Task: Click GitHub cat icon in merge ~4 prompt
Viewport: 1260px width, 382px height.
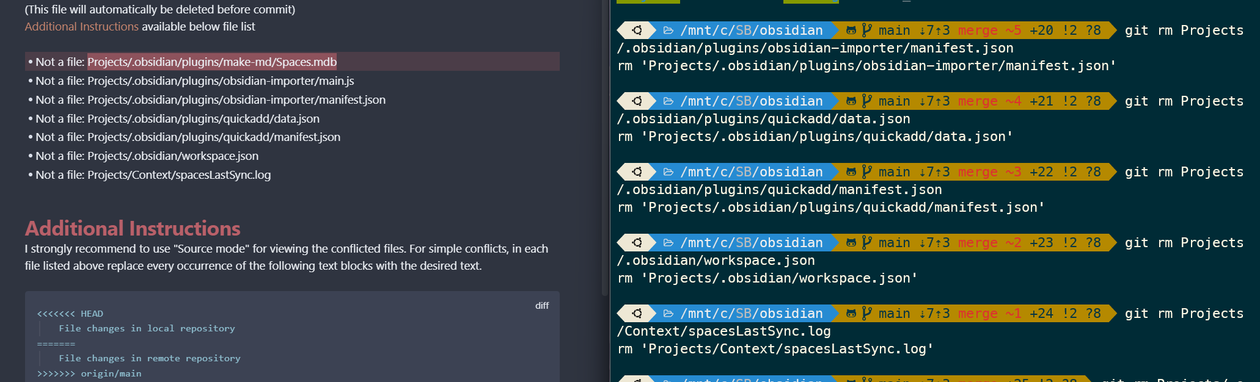Action: tap(851, 101)
